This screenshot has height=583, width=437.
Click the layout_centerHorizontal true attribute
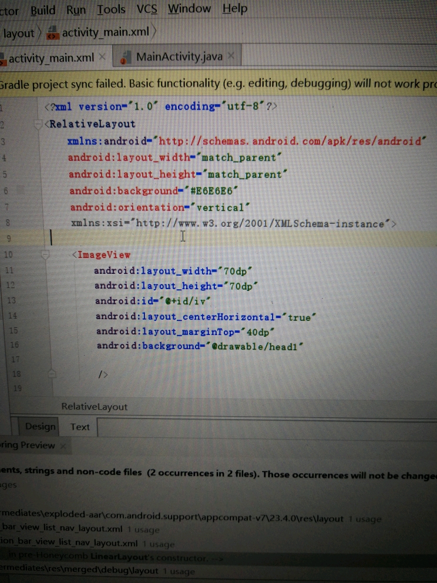click(206, 317)
